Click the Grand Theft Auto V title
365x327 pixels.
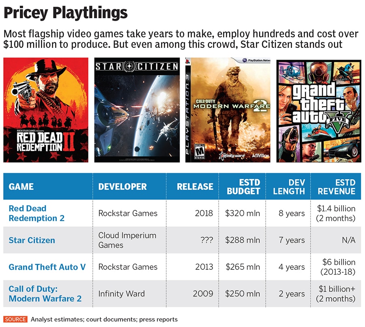click(x=47, y=267)
